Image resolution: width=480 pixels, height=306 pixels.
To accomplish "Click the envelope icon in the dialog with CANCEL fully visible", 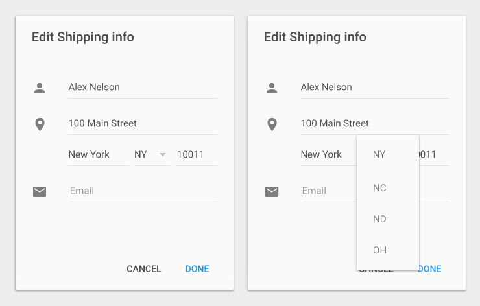I will click(40, 191).
